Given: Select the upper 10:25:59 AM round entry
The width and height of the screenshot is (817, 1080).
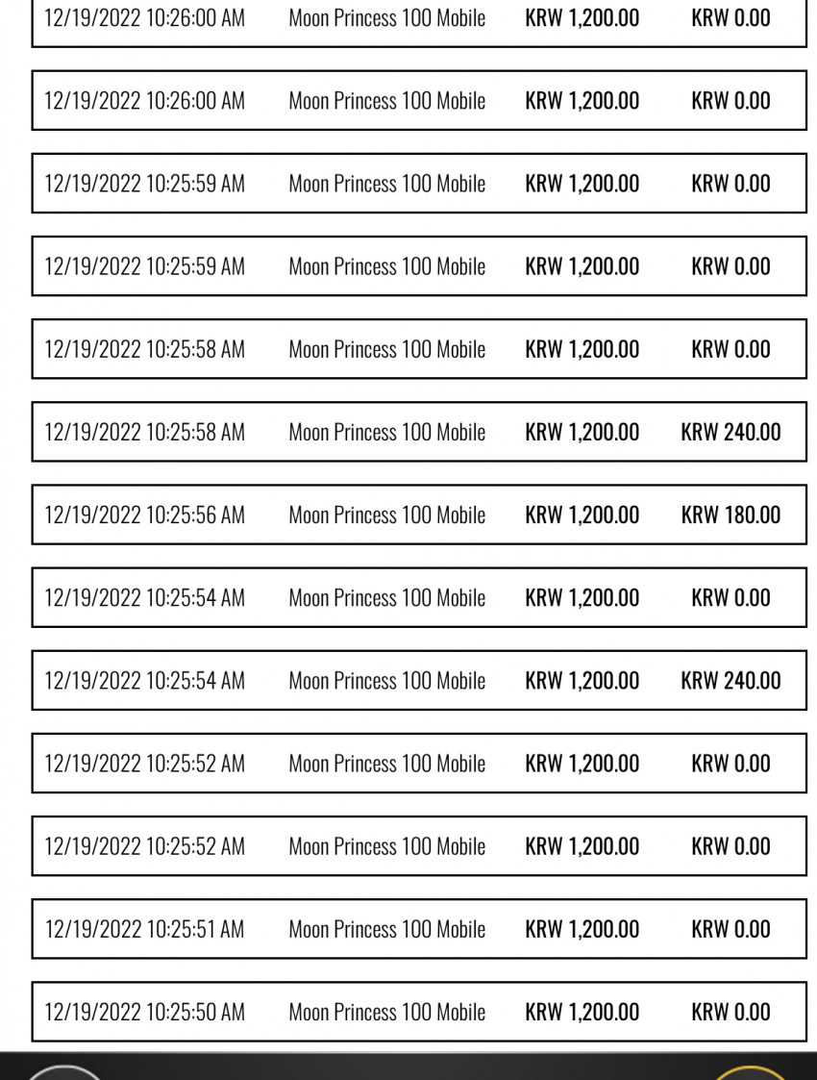Looking at the screenshot, I should (x=419, y=184).
